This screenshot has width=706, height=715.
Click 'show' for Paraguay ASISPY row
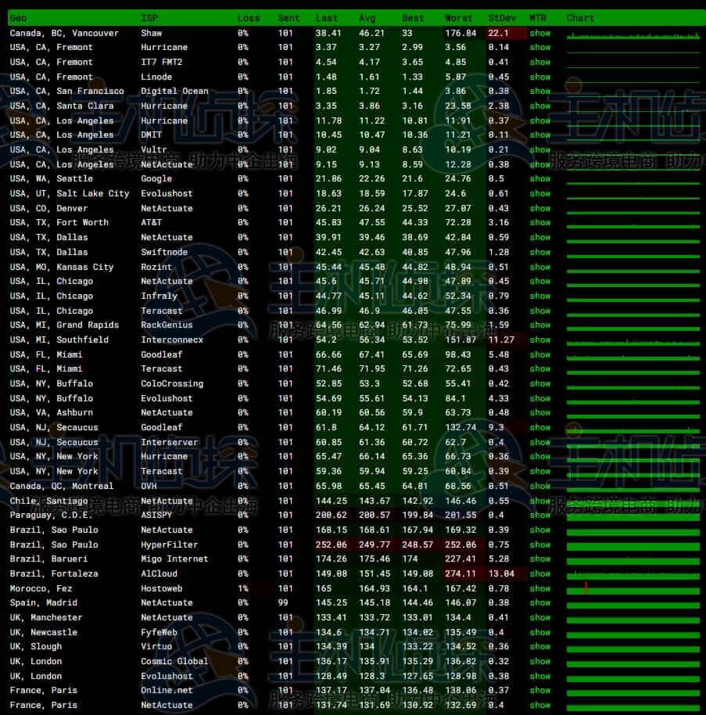[540, 516]
